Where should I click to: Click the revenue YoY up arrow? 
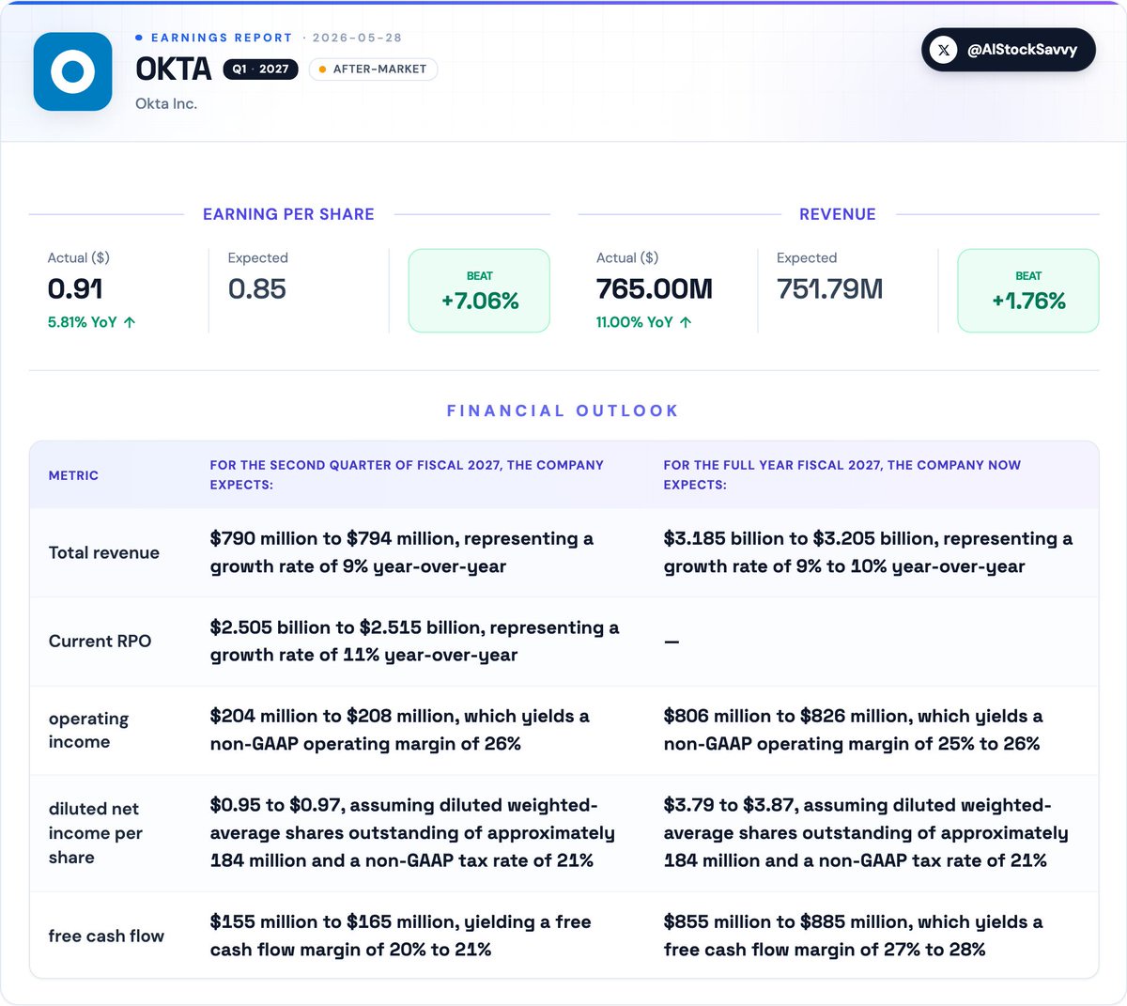point(686,322)
